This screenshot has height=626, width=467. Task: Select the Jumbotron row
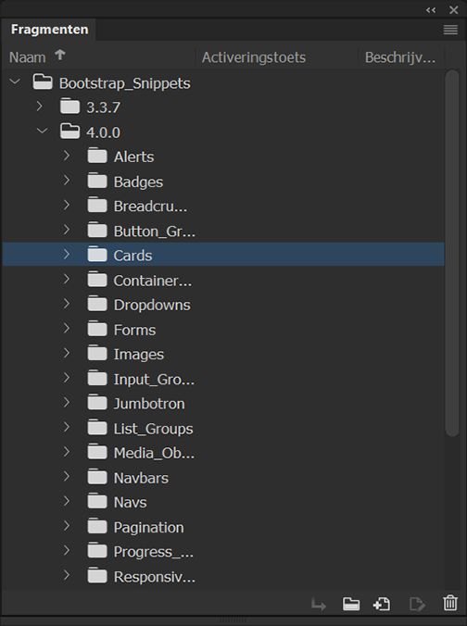[x=223, y=404]
